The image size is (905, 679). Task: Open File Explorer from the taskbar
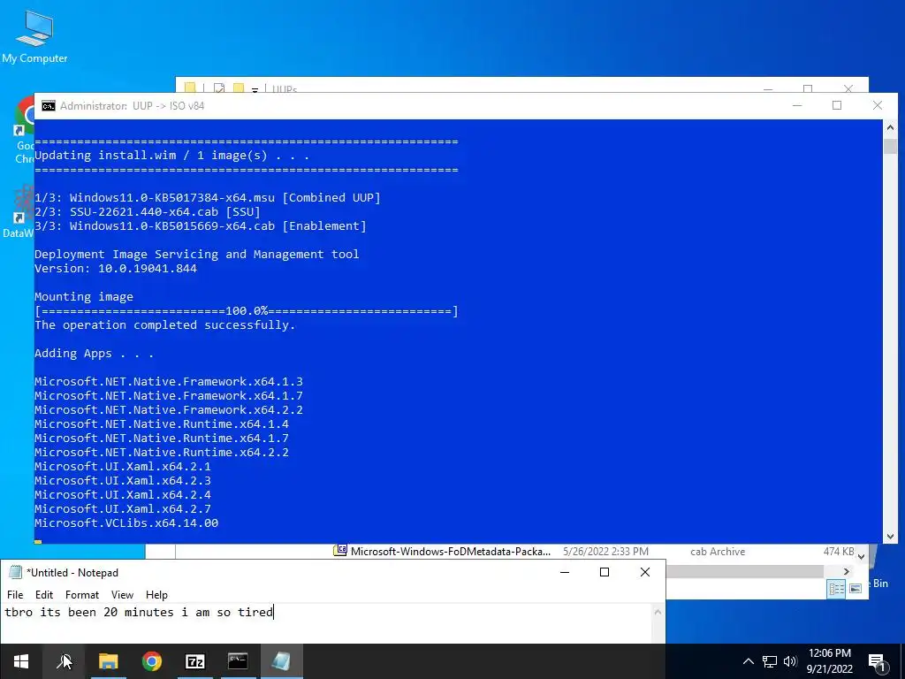[x=108, y=661]
